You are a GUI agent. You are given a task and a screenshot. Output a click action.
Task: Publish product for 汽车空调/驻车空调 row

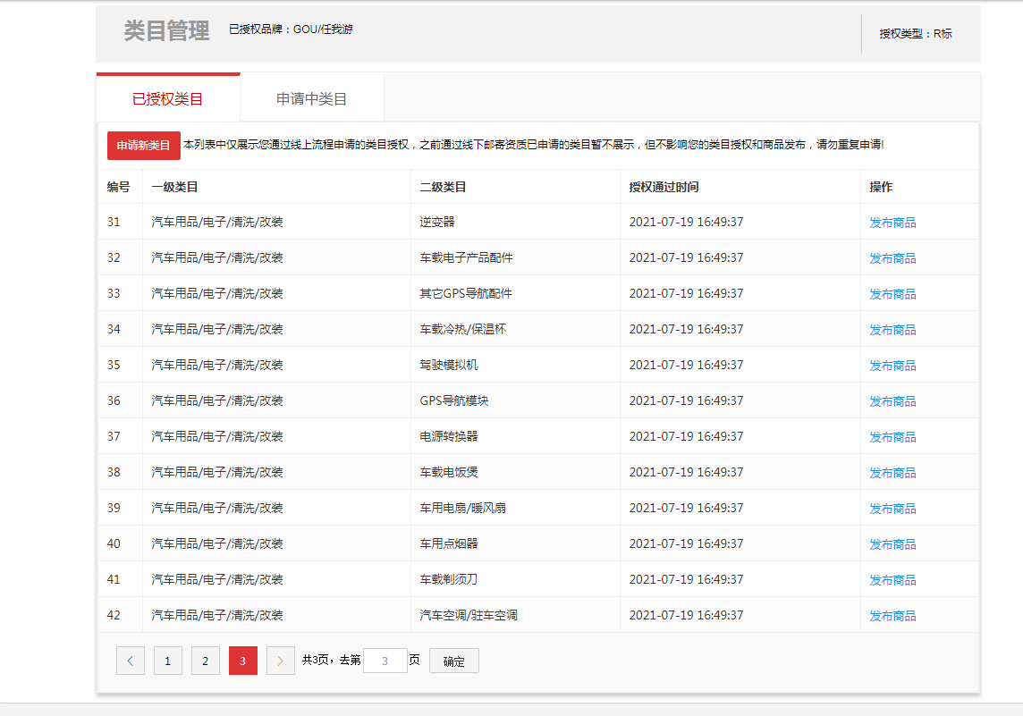892,616
